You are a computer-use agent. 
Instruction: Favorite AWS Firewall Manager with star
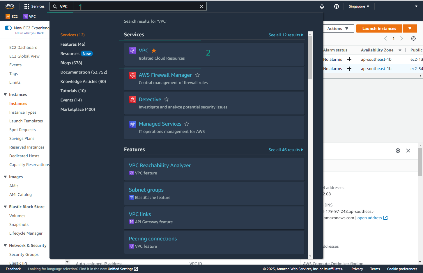point(197,75)
